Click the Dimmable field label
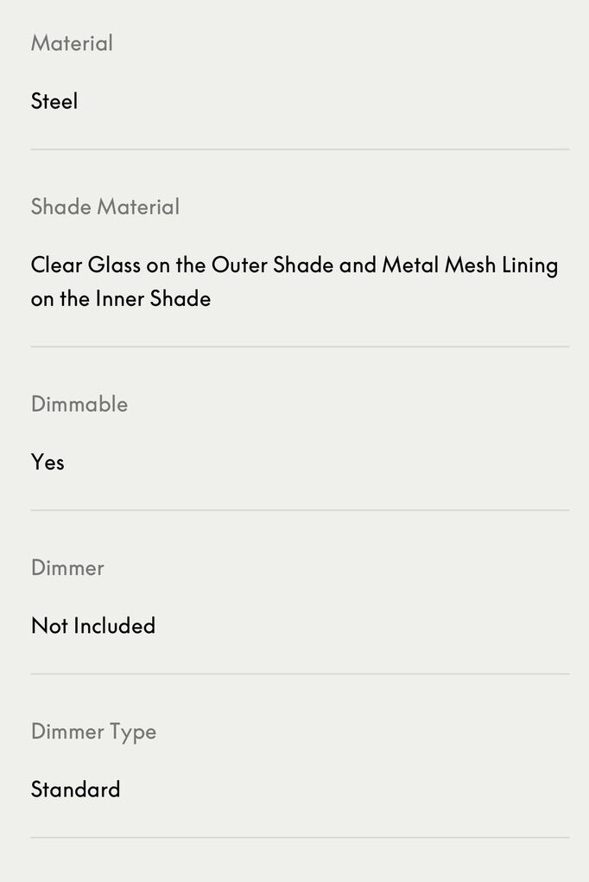This screenshot has height=882, width=589. (x=79, y=405)
